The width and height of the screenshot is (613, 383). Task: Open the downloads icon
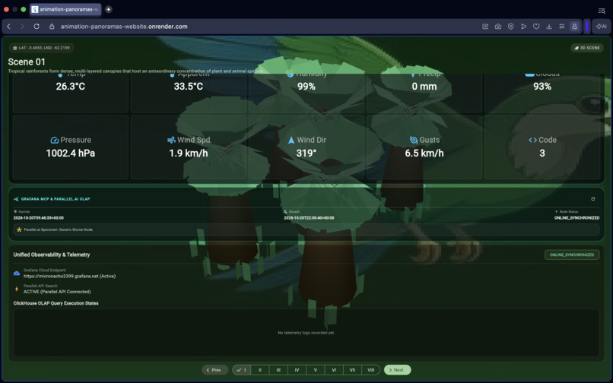pyautogui.click(x=549, y=27)
